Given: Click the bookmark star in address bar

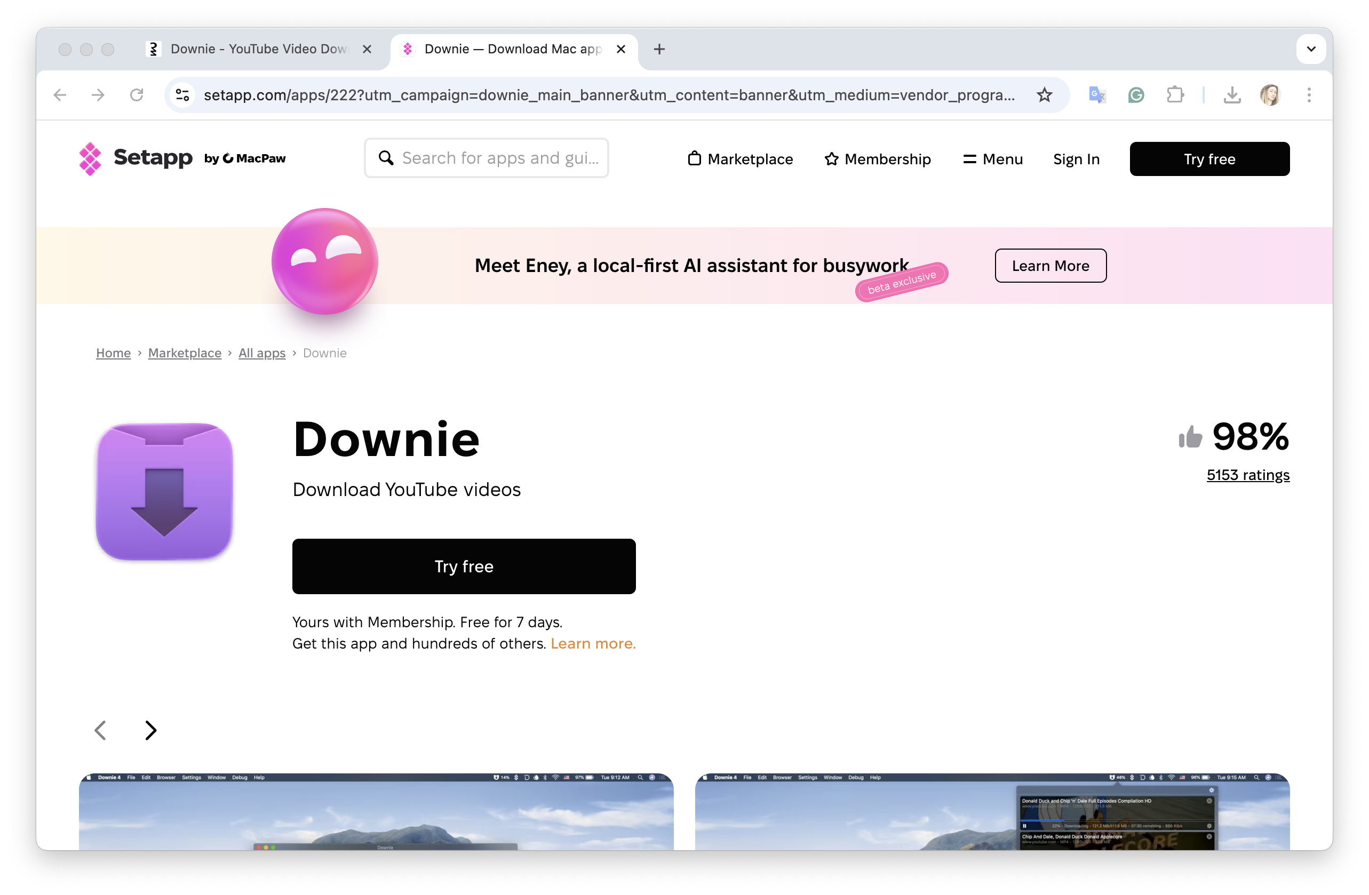Looking at the screenshot, I should 1044,95.
